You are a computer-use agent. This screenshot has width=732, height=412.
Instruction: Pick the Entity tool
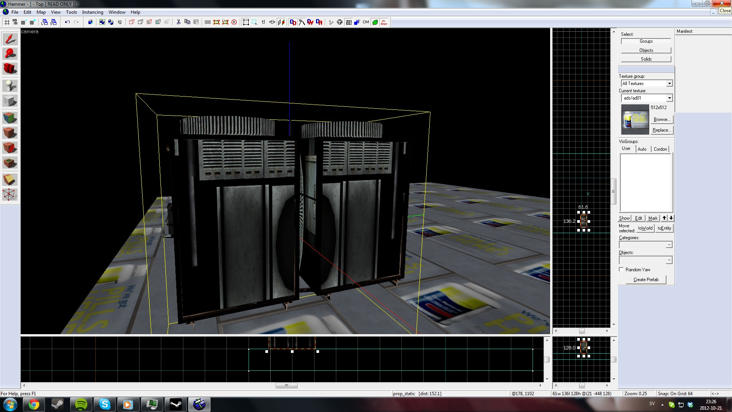coord(10,86)
